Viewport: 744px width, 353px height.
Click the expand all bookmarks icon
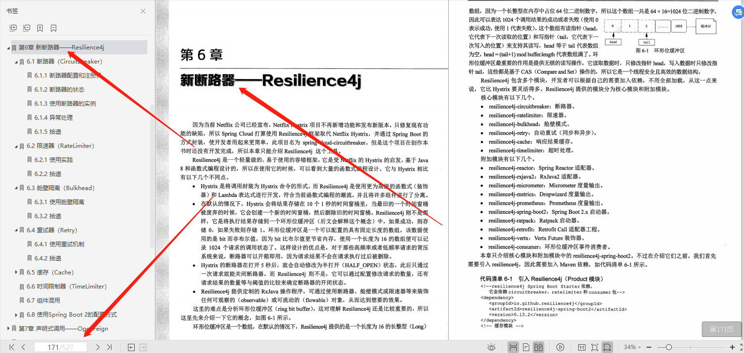pyautogui.click(x=13, y=28)
